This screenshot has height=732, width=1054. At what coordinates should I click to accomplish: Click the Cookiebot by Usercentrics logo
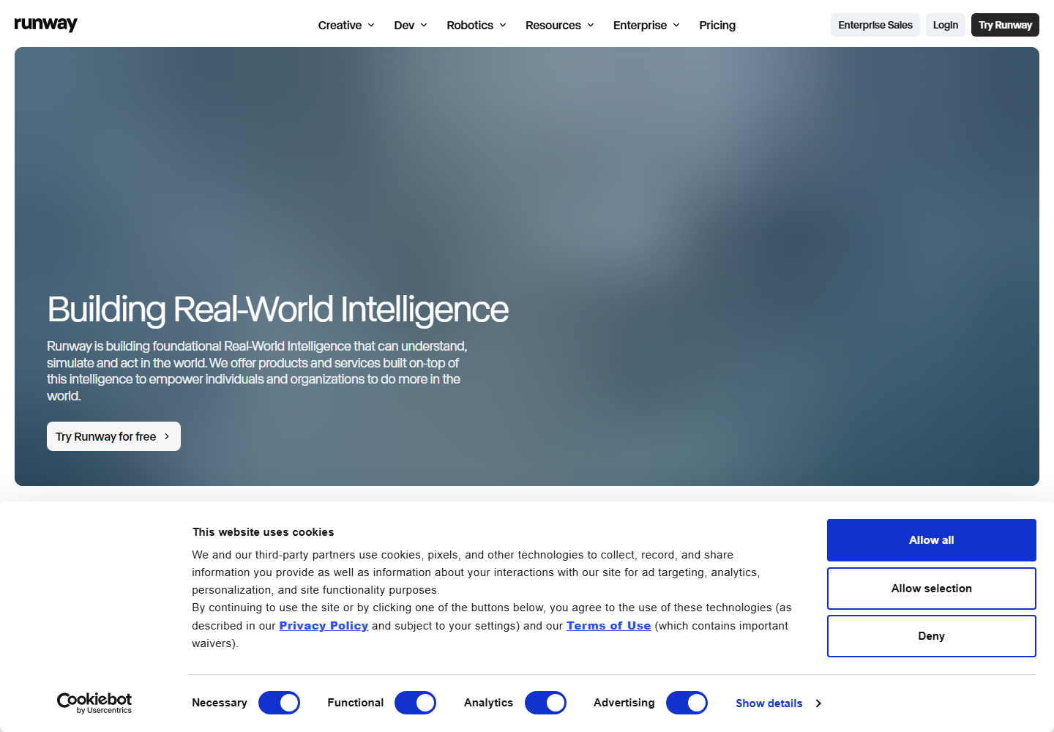[94, 703]
